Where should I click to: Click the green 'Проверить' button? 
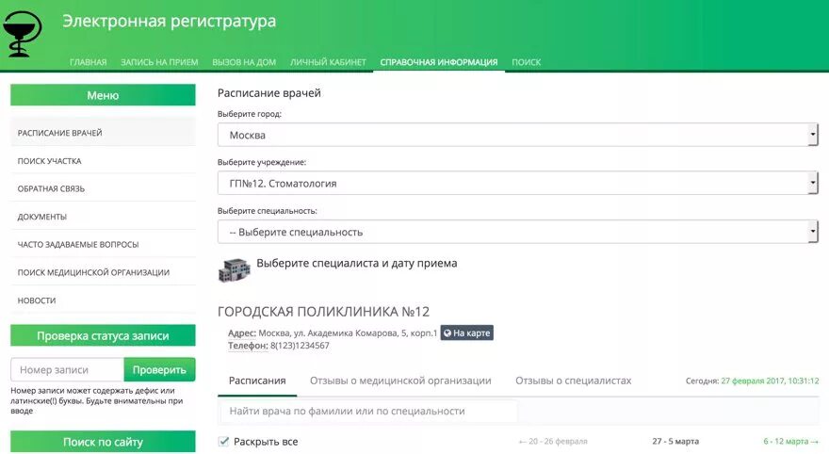pyautogui.click(x=159, y=369)
